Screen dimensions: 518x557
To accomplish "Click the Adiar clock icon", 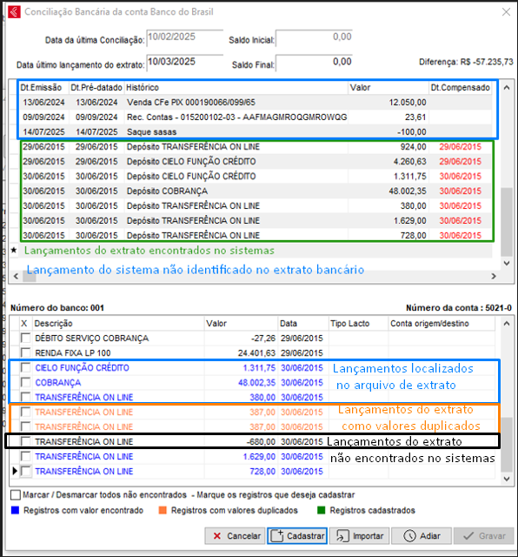I will coord(409,536).
